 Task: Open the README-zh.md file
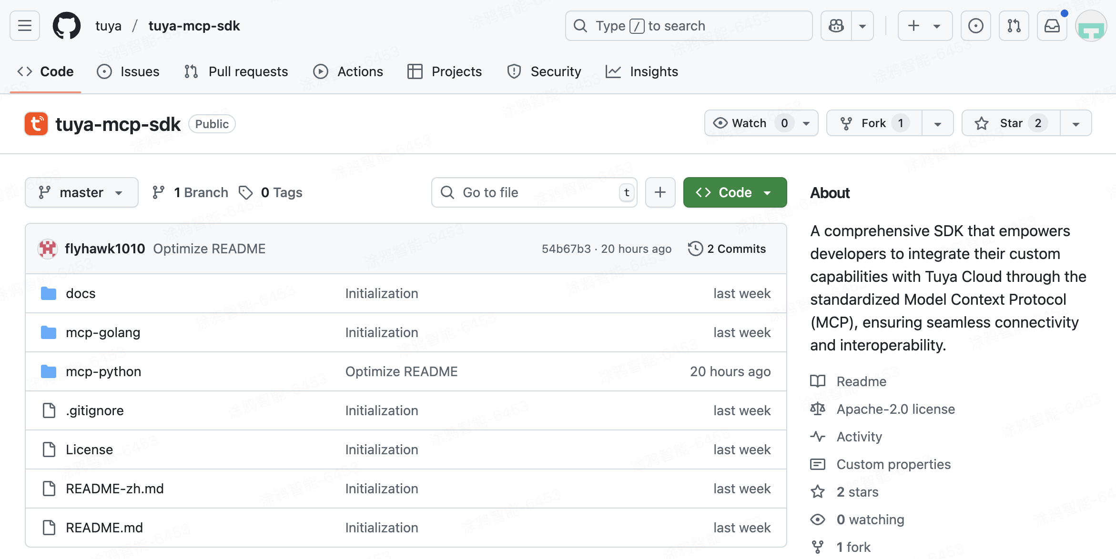point(114,489)
